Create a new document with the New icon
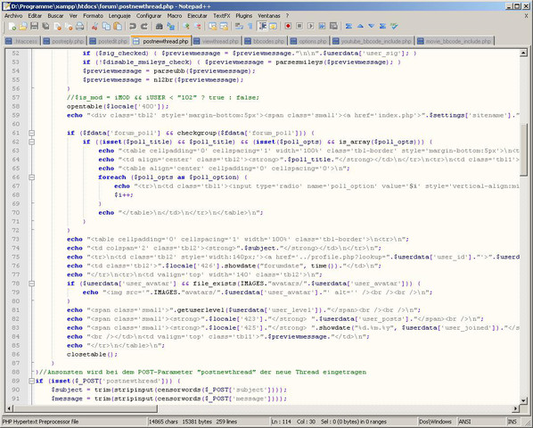The height and width of the screenshot is (428, 533). pos(12,26)
